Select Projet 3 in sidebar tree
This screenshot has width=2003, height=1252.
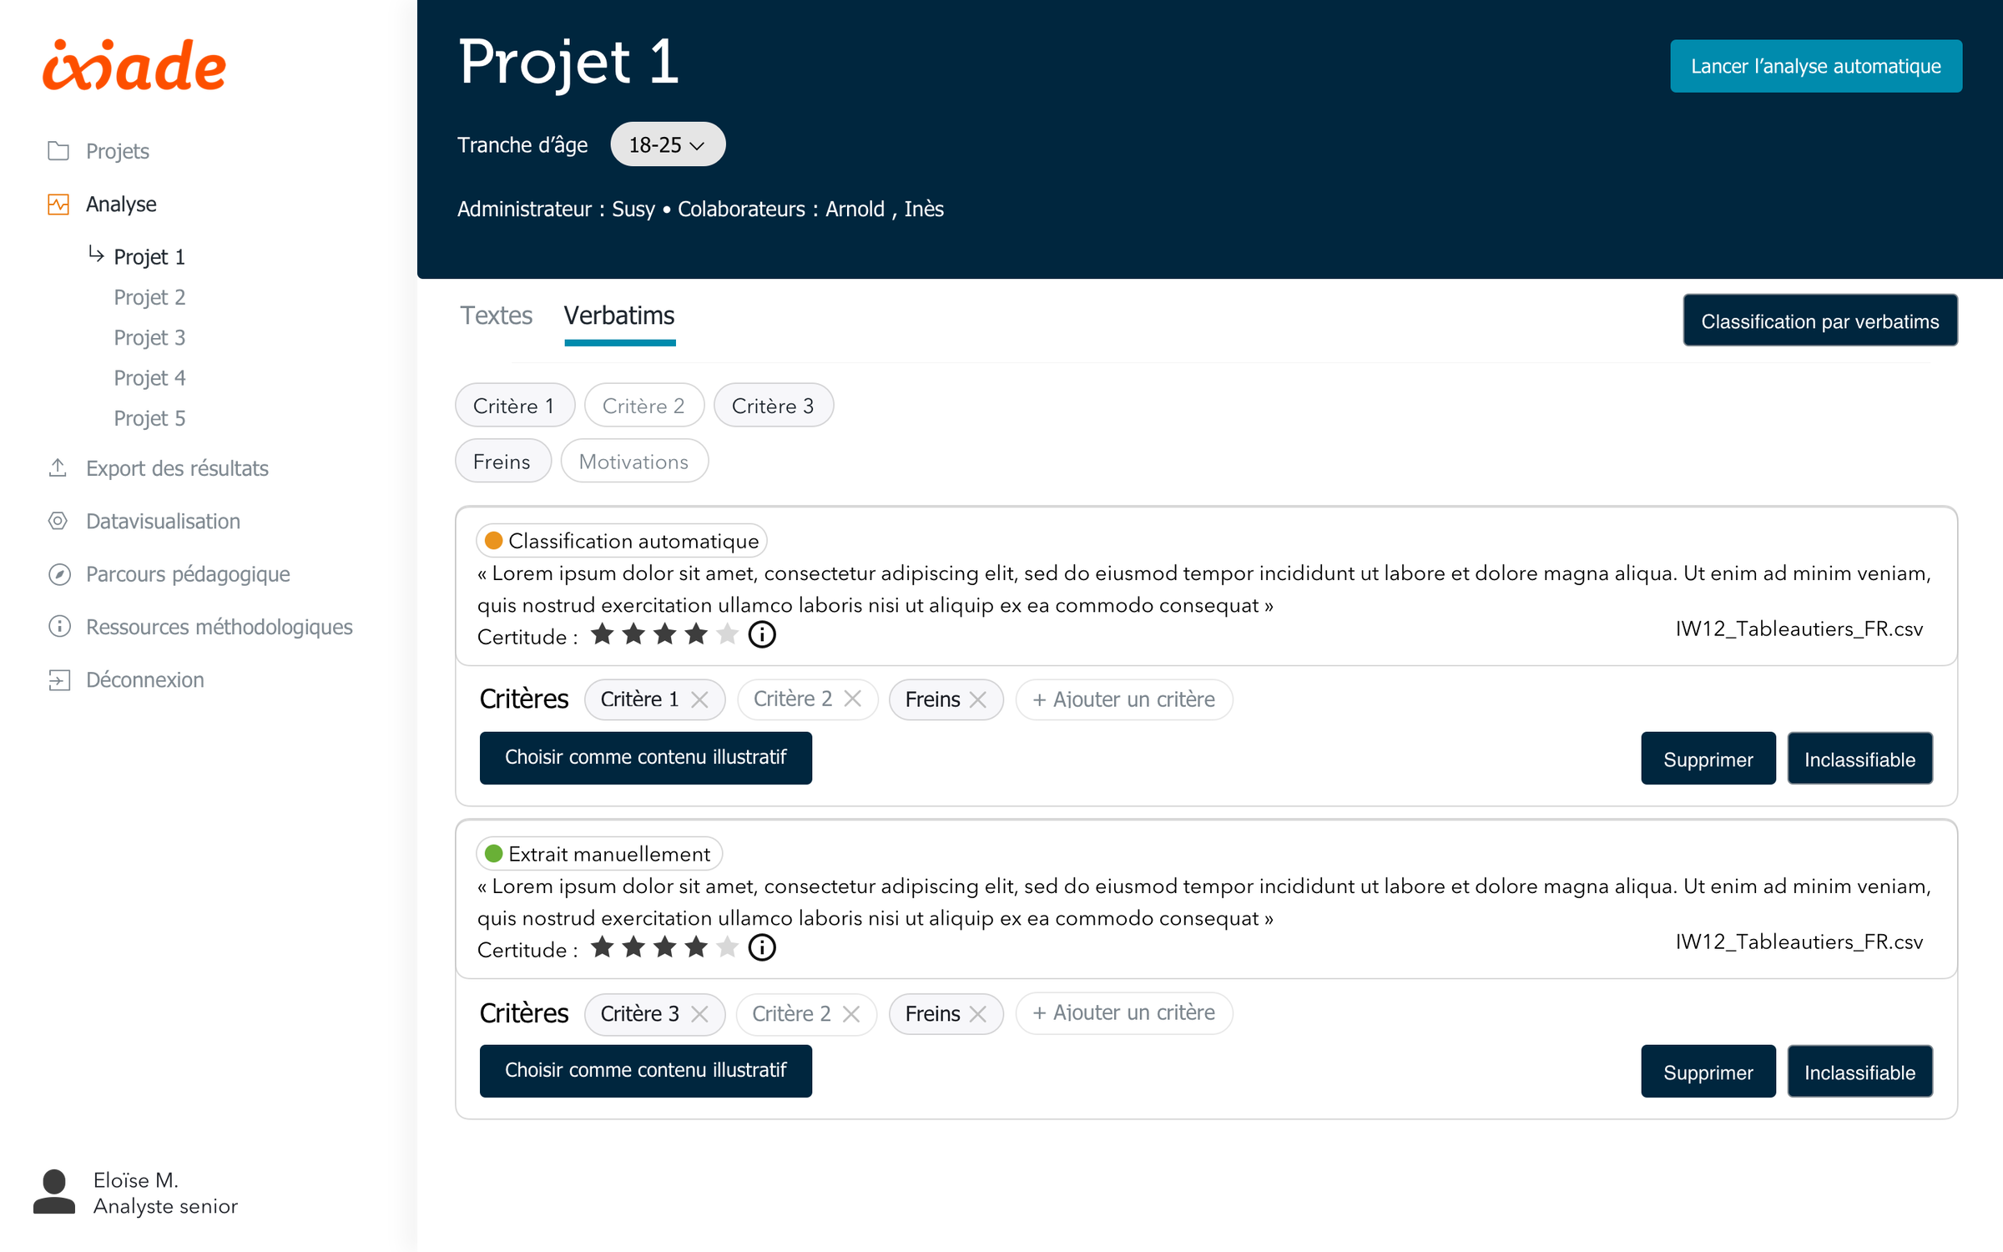coord(149,337)
